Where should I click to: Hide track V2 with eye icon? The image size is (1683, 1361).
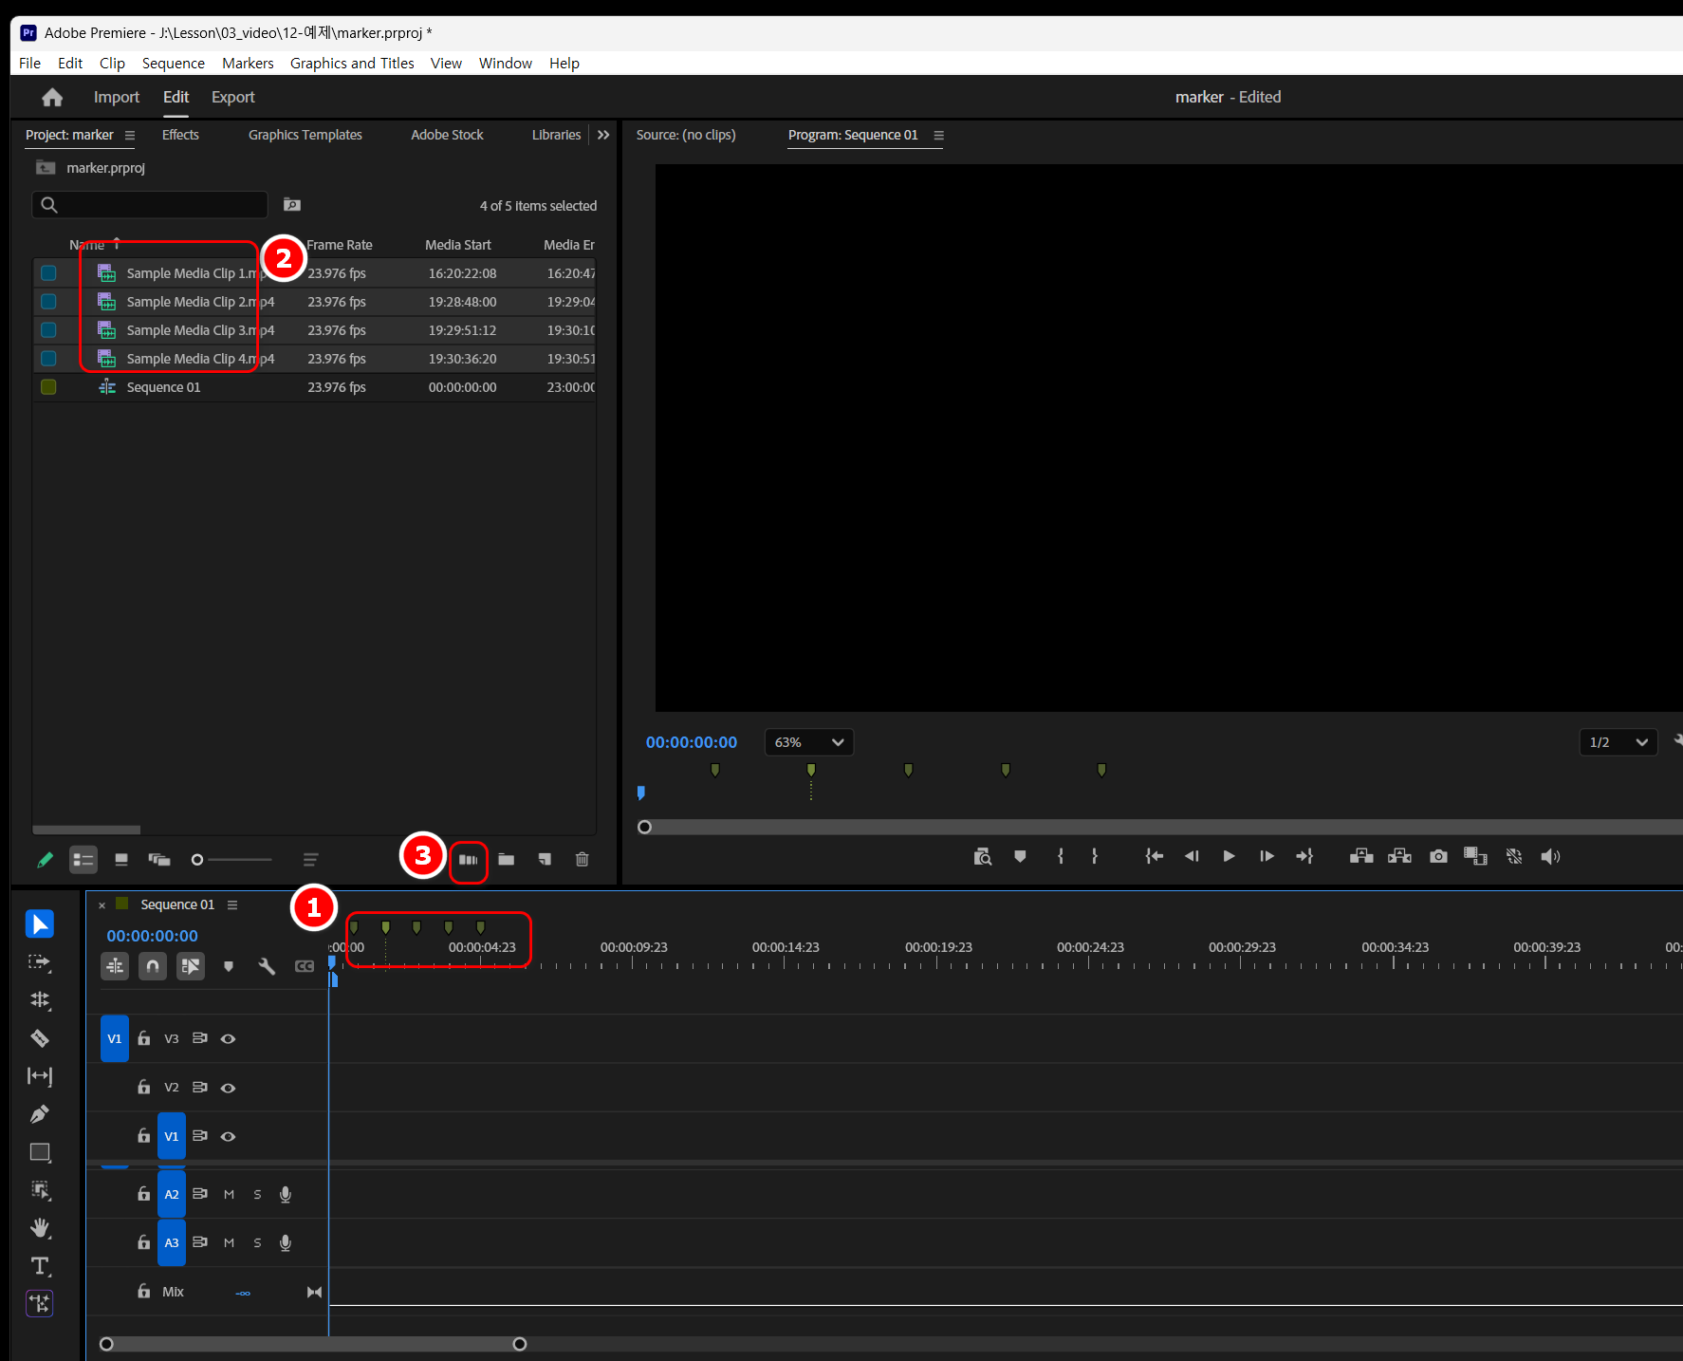pyautogui.click(x=228, y=1088)
